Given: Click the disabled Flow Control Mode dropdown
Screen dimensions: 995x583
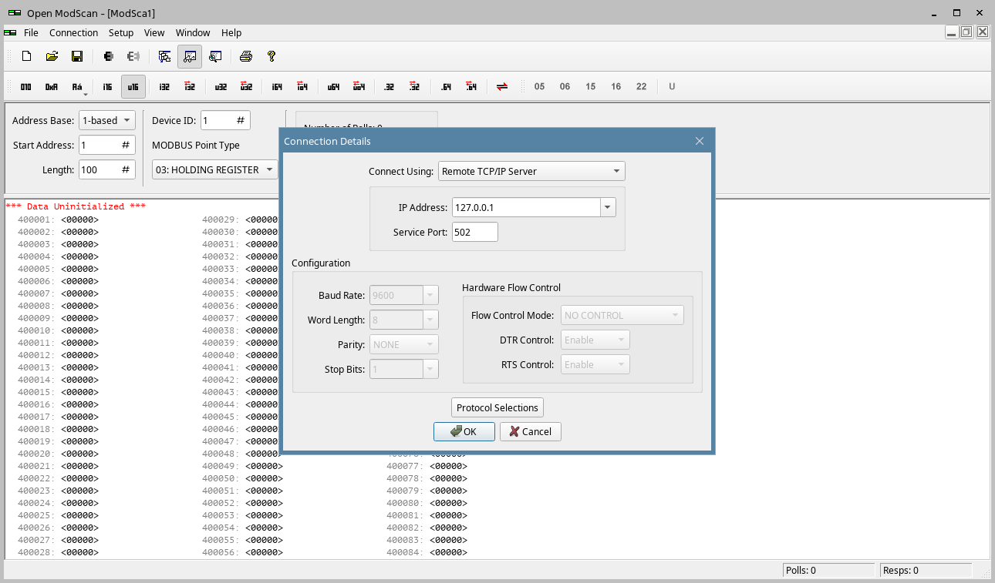Looking at the screenshot, I should click(x=622, y=316).
